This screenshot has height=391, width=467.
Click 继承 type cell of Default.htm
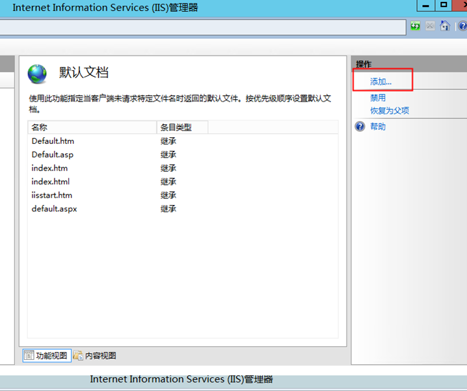pos(168,141)
